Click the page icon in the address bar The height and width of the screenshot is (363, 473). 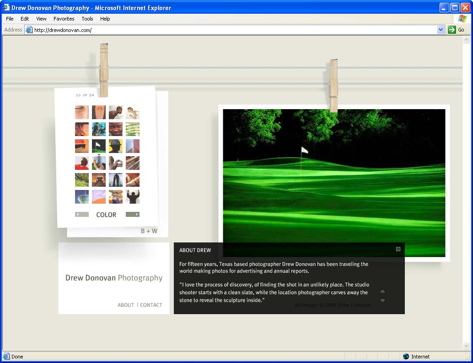tap(29, 30)
